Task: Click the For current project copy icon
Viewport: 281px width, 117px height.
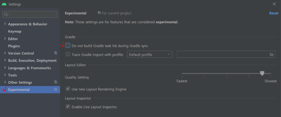Action: [x=99, y=13]
